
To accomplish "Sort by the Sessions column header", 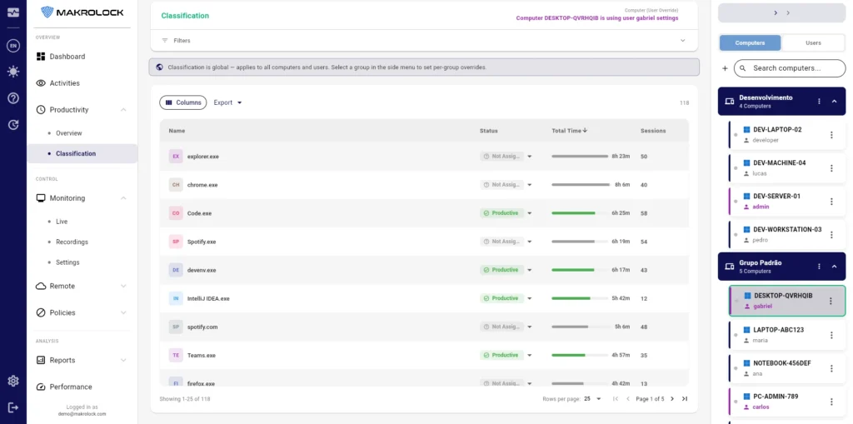I will coord(653,131).
